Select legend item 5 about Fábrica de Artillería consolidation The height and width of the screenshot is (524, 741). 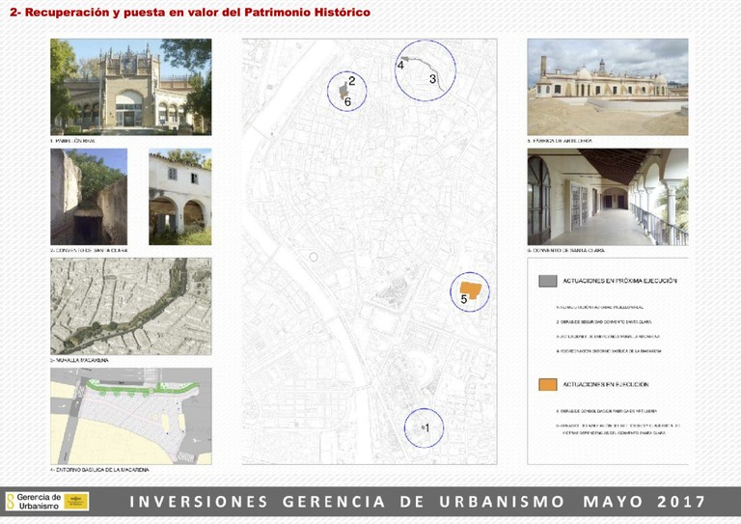pos(606,411)
